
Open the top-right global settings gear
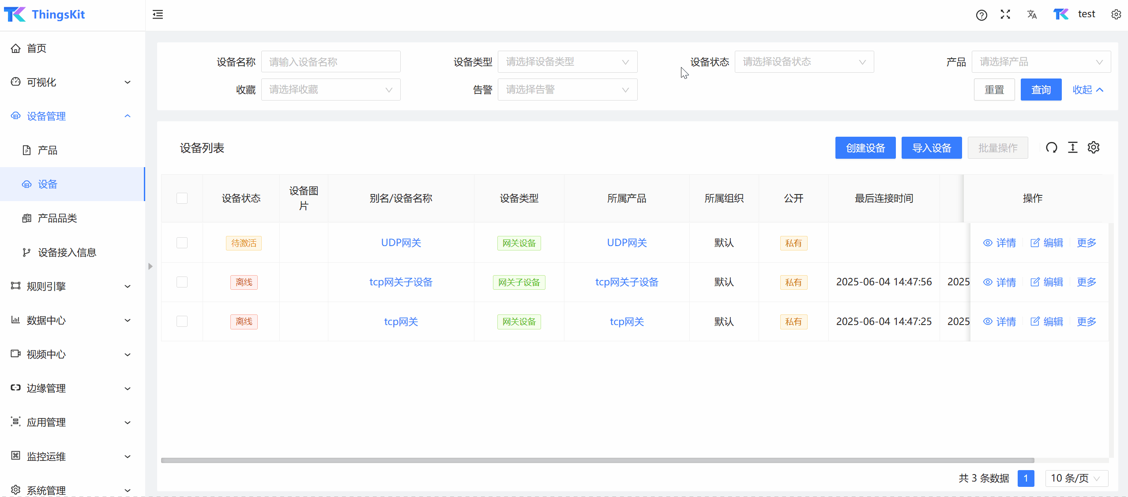click(x=1116, y=15)
